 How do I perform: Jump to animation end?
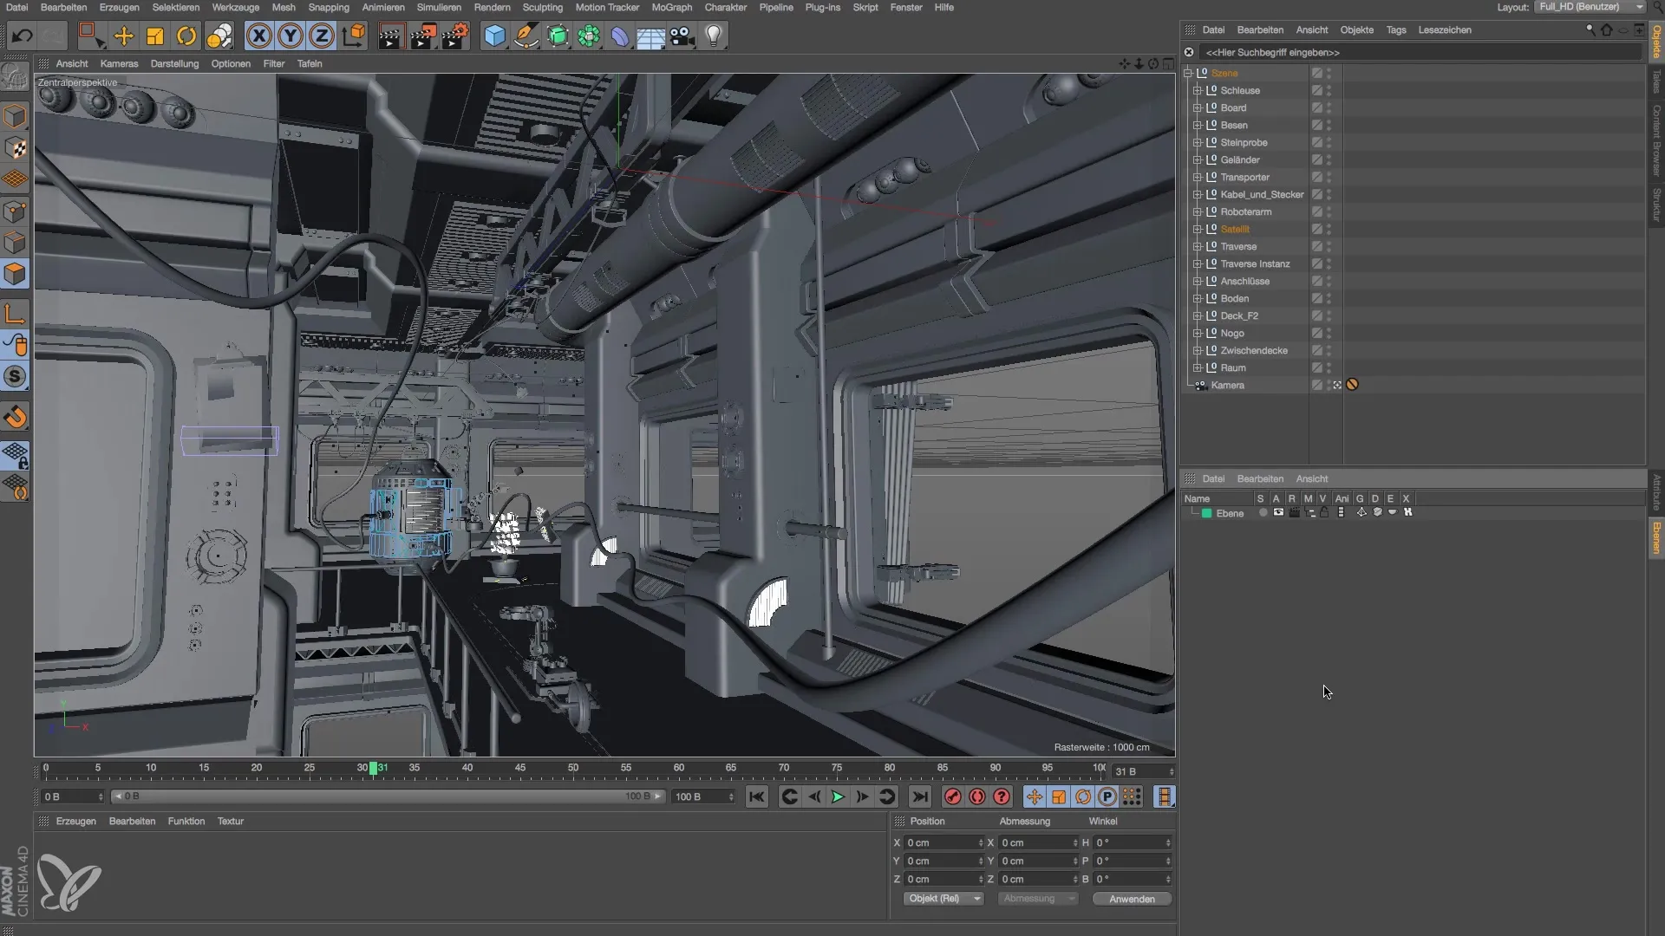[919, 796]
